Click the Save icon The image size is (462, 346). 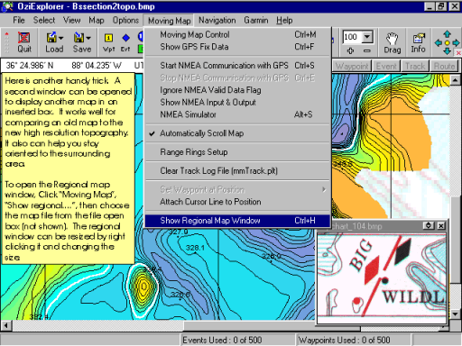pyautogui.click(x=79, y=42)
